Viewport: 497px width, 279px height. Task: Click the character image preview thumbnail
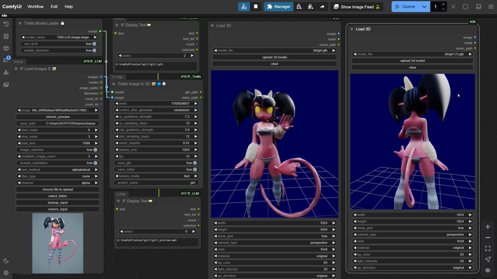[58, 243]
